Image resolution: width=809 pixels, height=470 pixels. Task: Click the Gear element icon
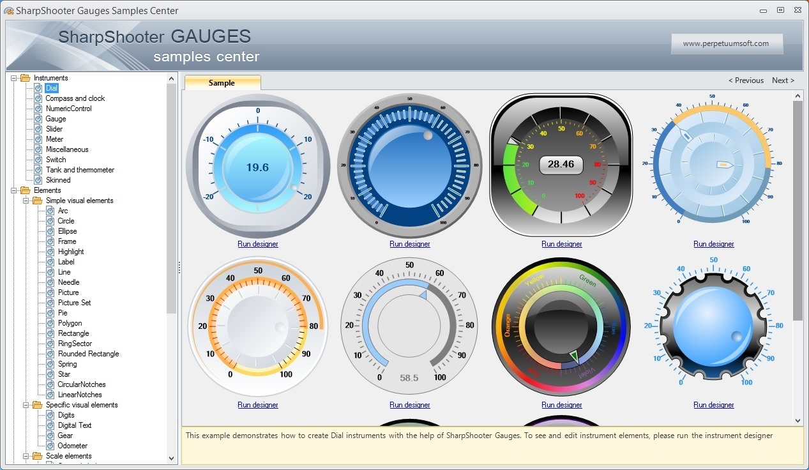[x=49, y=435]
